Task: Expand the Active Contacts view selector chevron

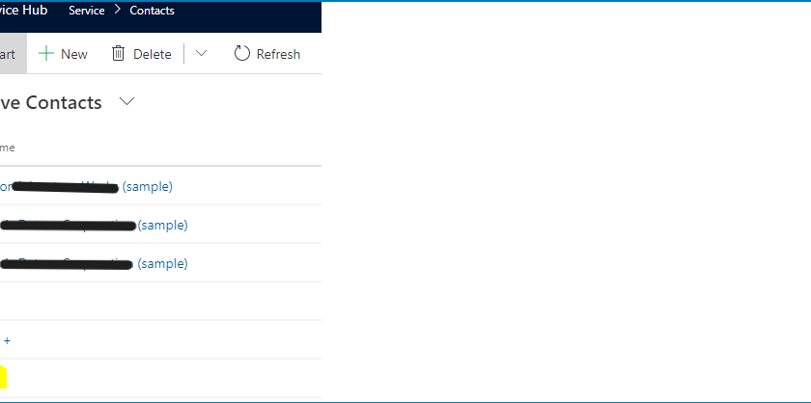Action: tap(127, 101)
